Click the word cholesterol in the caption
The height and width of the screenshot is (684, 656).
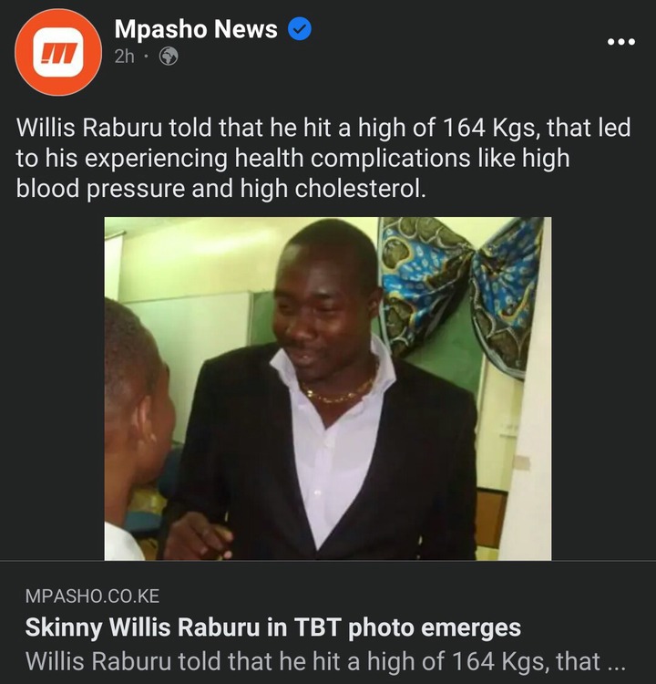click(360, 189)
